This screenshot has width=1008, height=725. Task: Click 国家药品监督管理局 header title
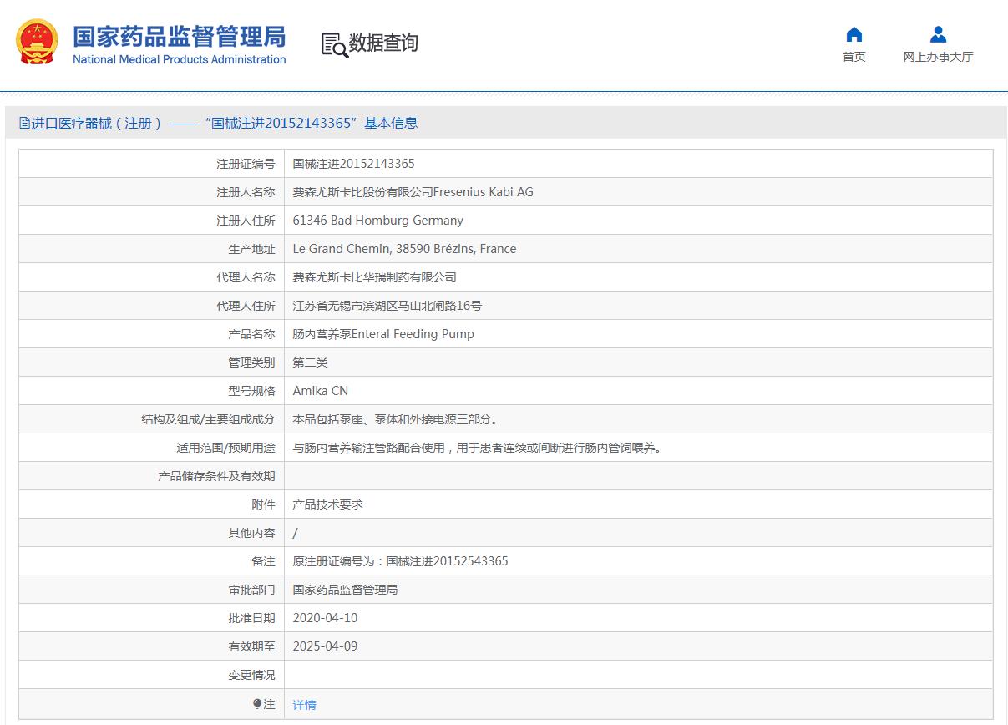click(180, 37)
